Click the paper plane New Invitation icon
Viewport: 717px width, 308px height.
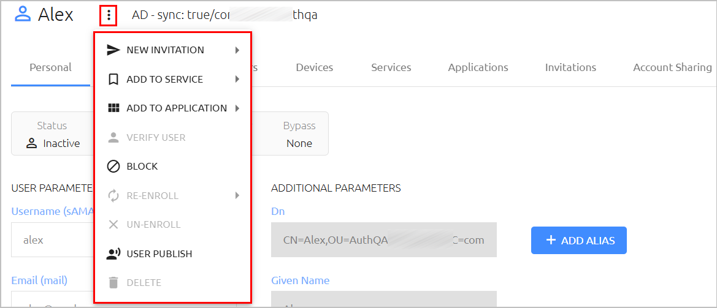tap(113, 50)
